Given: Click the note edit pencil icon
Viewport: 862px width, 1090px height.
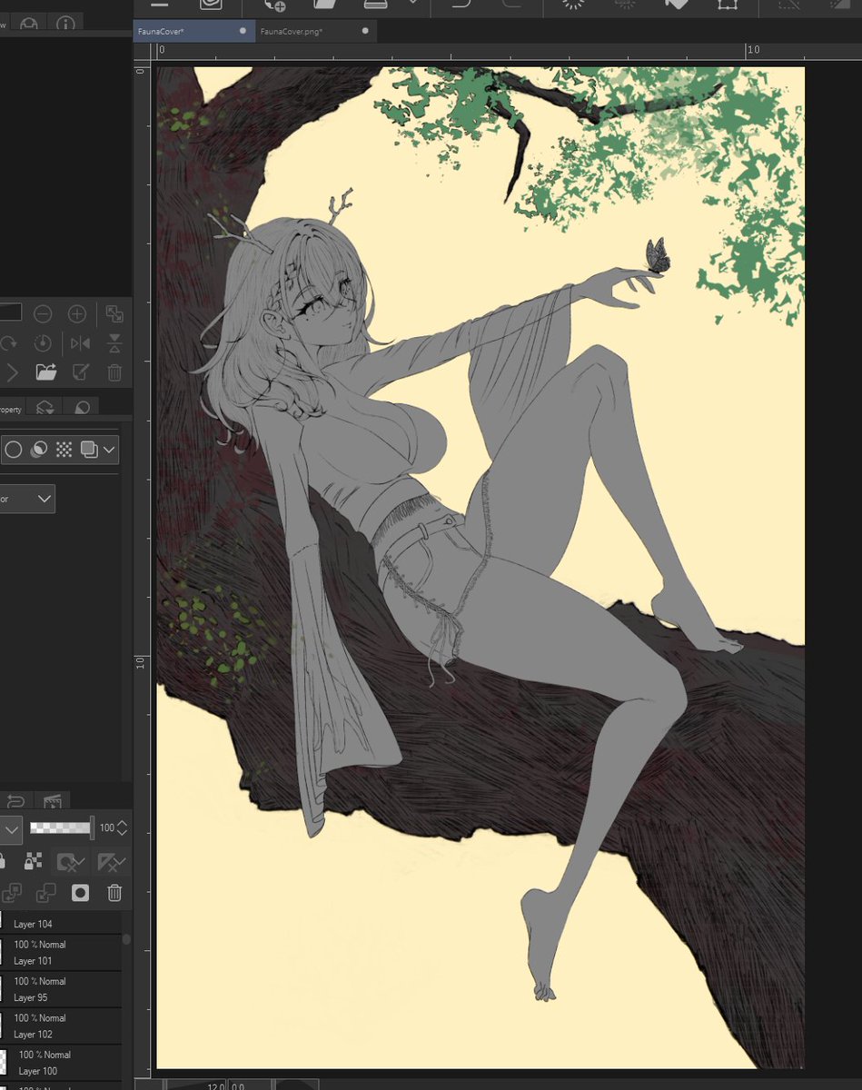Looking at the screenshot, I should 81,372.
